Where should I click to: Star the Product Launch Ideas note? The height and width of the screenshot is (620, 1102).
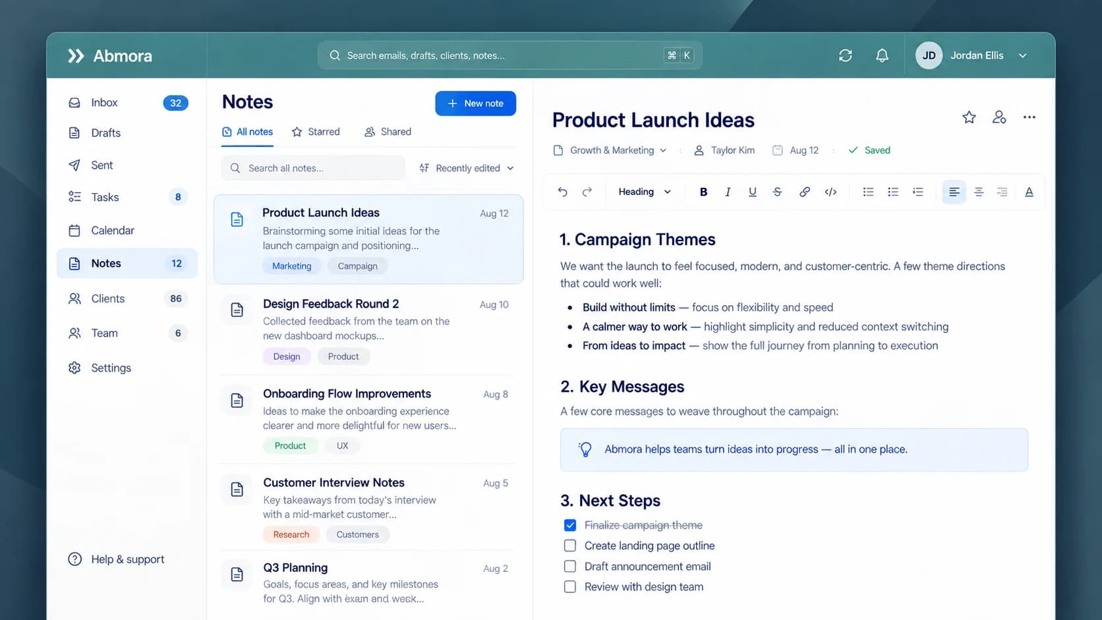tap(969, 117)
